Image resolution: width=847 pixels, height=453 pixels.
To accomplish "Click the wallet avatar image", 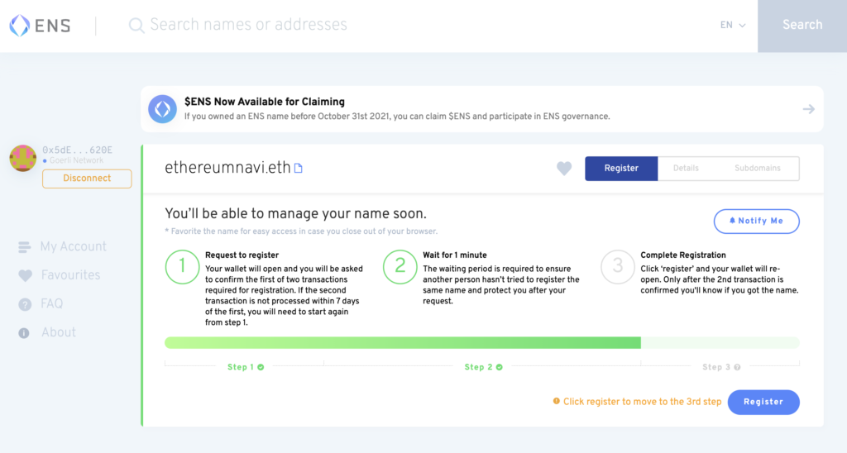I will pyautogui.click(x=22, y=158).
